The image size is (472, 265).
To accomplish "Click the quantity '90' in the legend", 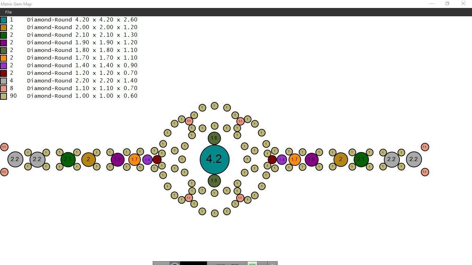I will (13, 96).
